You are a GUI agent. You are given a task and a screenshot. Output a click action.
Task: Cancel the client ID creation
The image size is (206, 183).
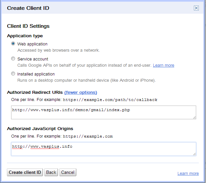(x=68, y=172)
